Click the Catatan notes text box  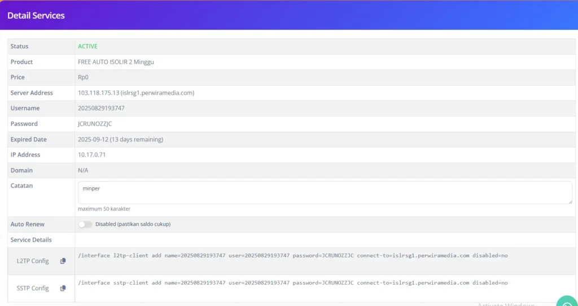pos(325,192)
